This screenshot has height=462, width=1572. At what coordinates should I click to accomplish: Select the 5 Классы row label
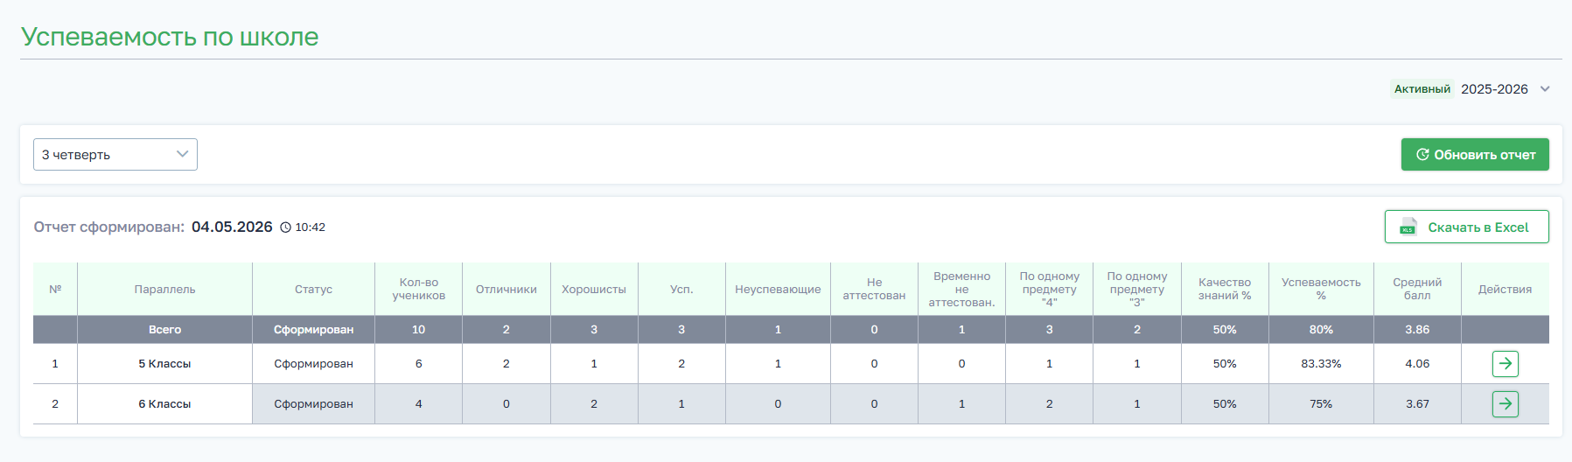click(164, 363)
